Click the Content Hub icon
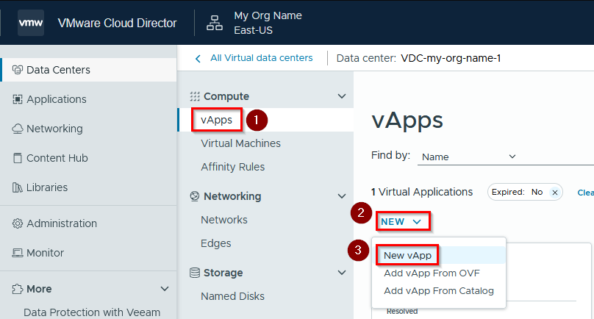This screenshot has width=594, height=319. [x=18, y=158]
